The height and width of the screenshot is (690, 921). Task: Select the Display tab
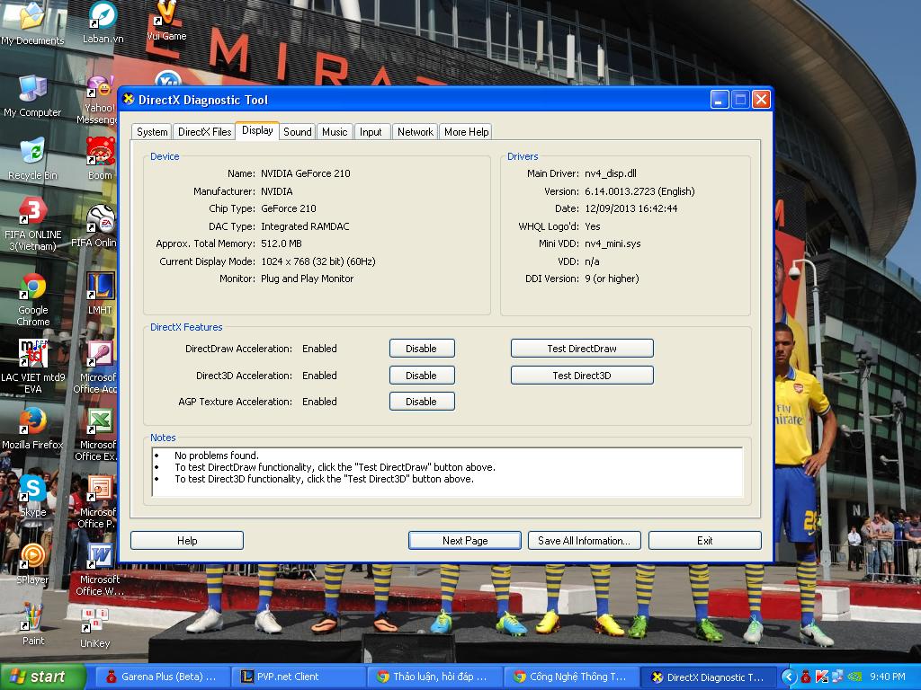click(x=257, y=130)
